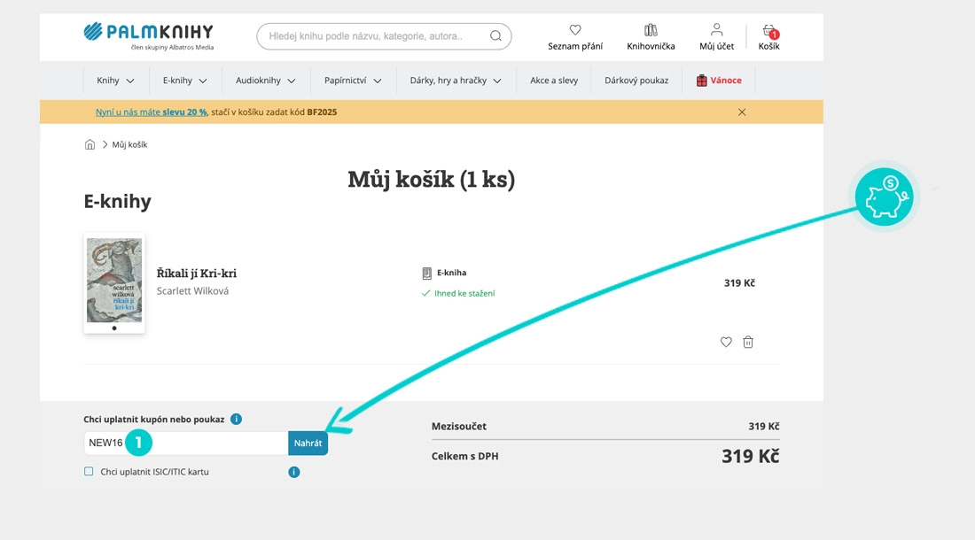Select the Akce a slevy menu item

(x=552, y=80)
